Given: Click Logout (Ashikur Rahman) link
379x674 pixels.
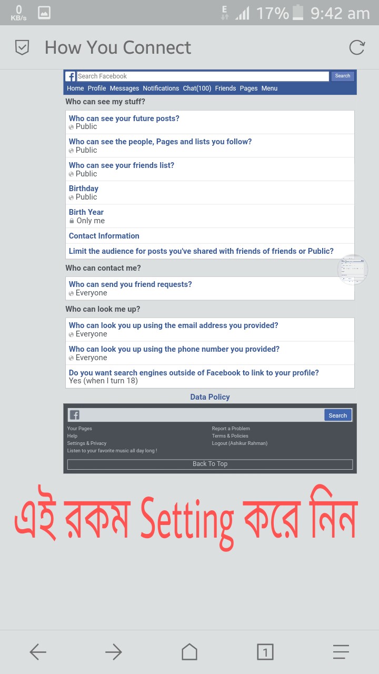Looking at the screenshot, I should coord(240,443).
